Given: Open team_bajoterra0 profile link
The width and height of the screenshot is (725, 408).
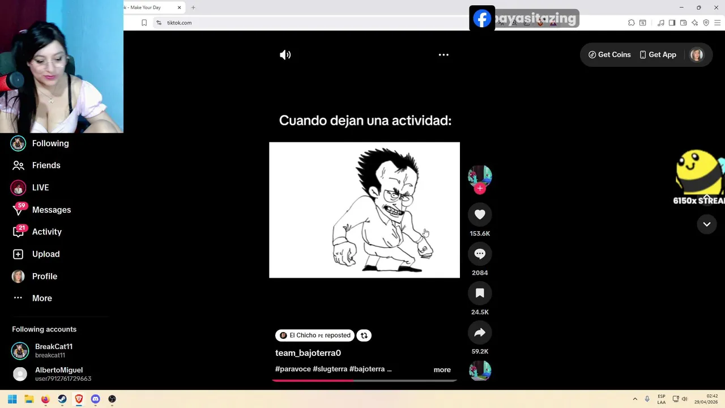Looking at the screenshot, I should [308, 353].
